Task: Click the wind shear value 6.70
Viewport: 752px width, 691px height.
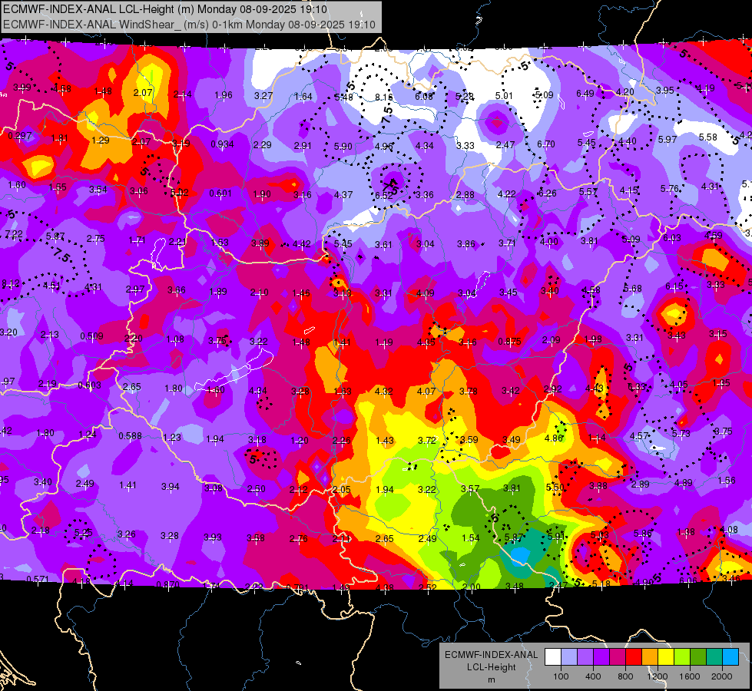Action: 546,144
